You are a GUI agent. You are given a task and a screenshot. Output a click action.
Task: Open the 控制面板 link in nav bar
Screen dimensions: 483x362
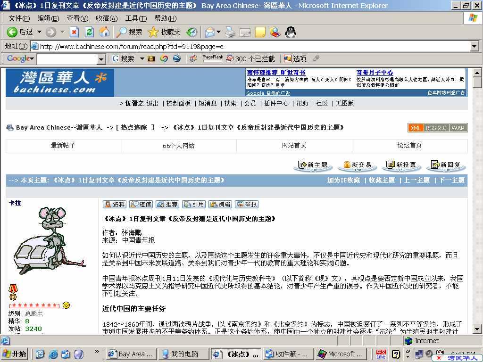(x=178, y=103)
